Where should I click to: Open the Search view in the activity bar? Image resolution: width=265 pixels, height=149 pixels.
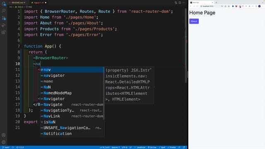click(4, 11)
